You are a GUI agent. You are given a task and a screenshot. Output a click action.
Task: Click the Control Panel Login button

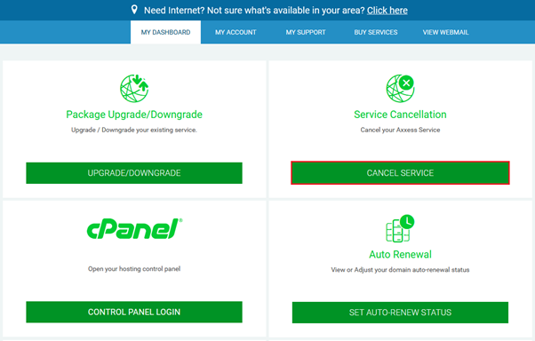tap(134, 312)
